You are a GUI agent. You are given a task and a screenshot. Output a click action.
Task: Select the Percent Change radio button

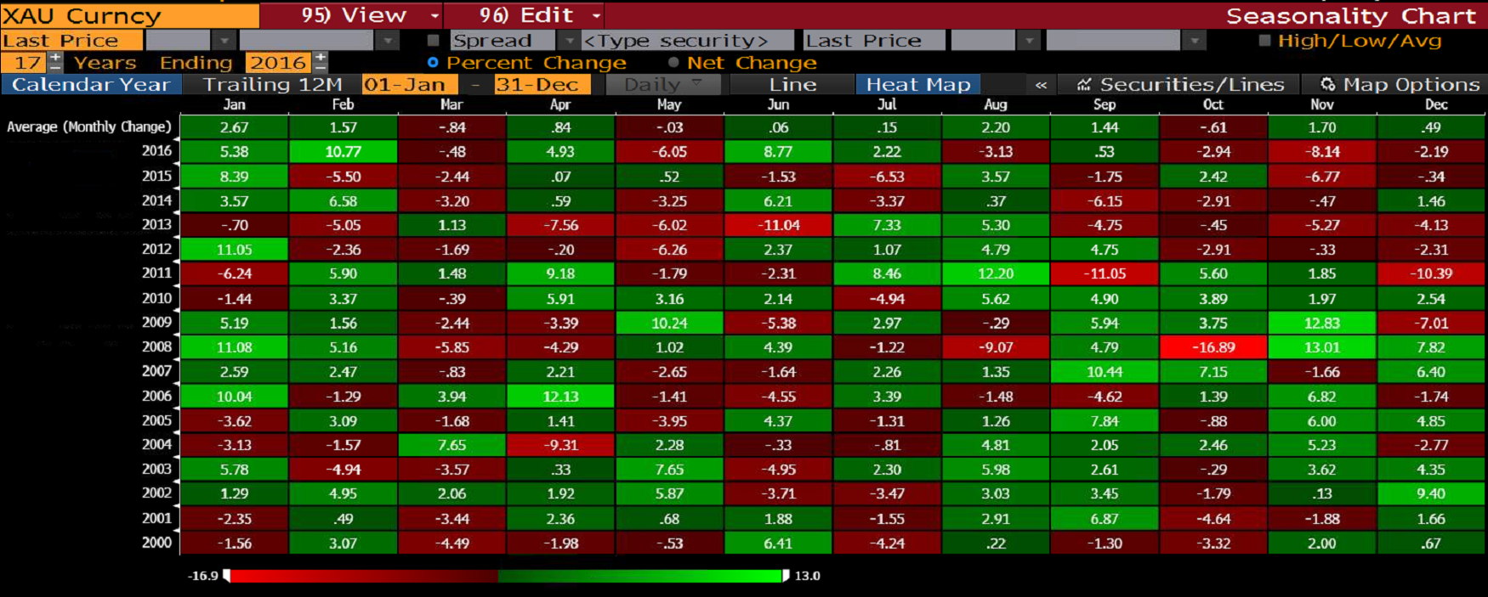click(433, 62)
